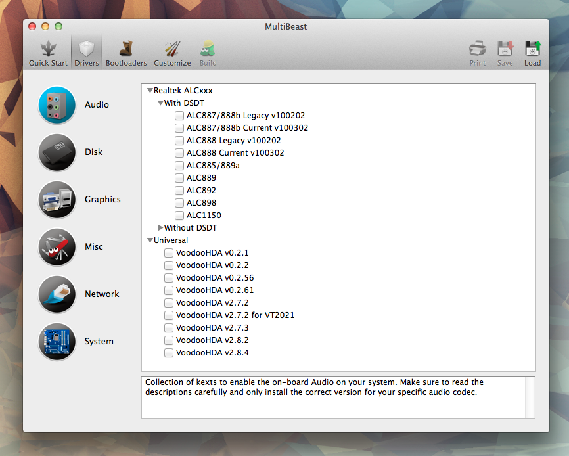Click the Load floppy icon

[533, 49]
